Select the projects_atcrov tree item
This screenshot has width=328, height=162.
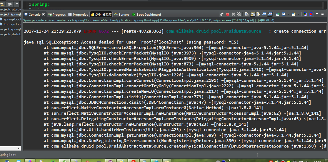[10, 9]
